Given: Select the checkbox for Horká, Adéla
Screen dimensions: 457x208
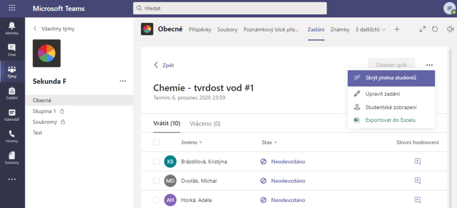Looking at the screenshot, I should click(x=156, y=200).
